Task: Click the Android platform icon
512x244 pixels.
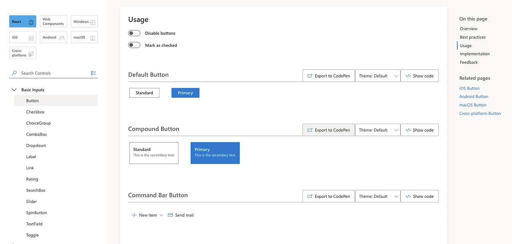Action: 62,38
